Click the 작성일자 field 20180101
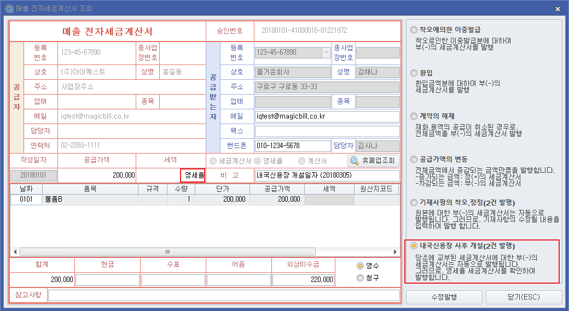The height and width of the screenshot is (311, 569). pos(33,175)
